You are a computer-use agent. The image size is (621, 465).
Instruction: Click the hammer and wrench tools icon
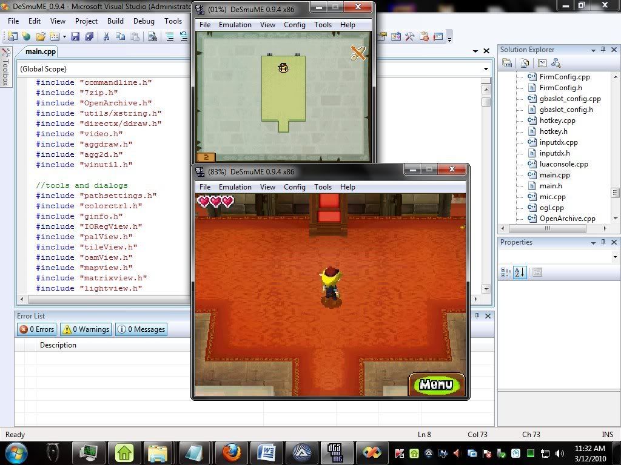click(x=410, y=36)
